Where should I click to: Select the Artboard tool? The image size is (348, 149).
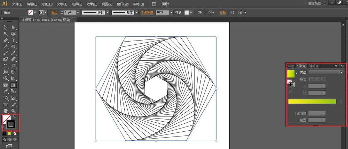[6, 104]
